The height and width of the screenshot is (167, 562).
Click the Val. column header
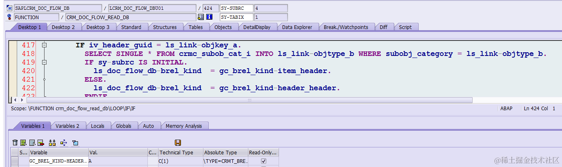(x=118, y=152)
